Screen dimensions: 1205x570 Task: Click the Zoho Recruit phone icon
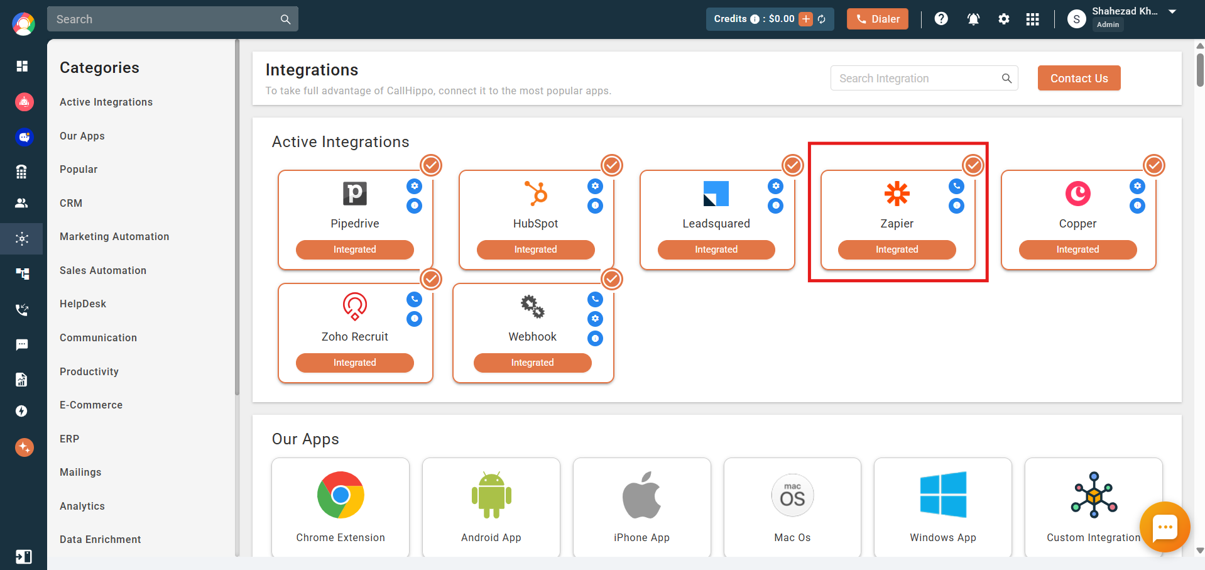pos(414,299)
